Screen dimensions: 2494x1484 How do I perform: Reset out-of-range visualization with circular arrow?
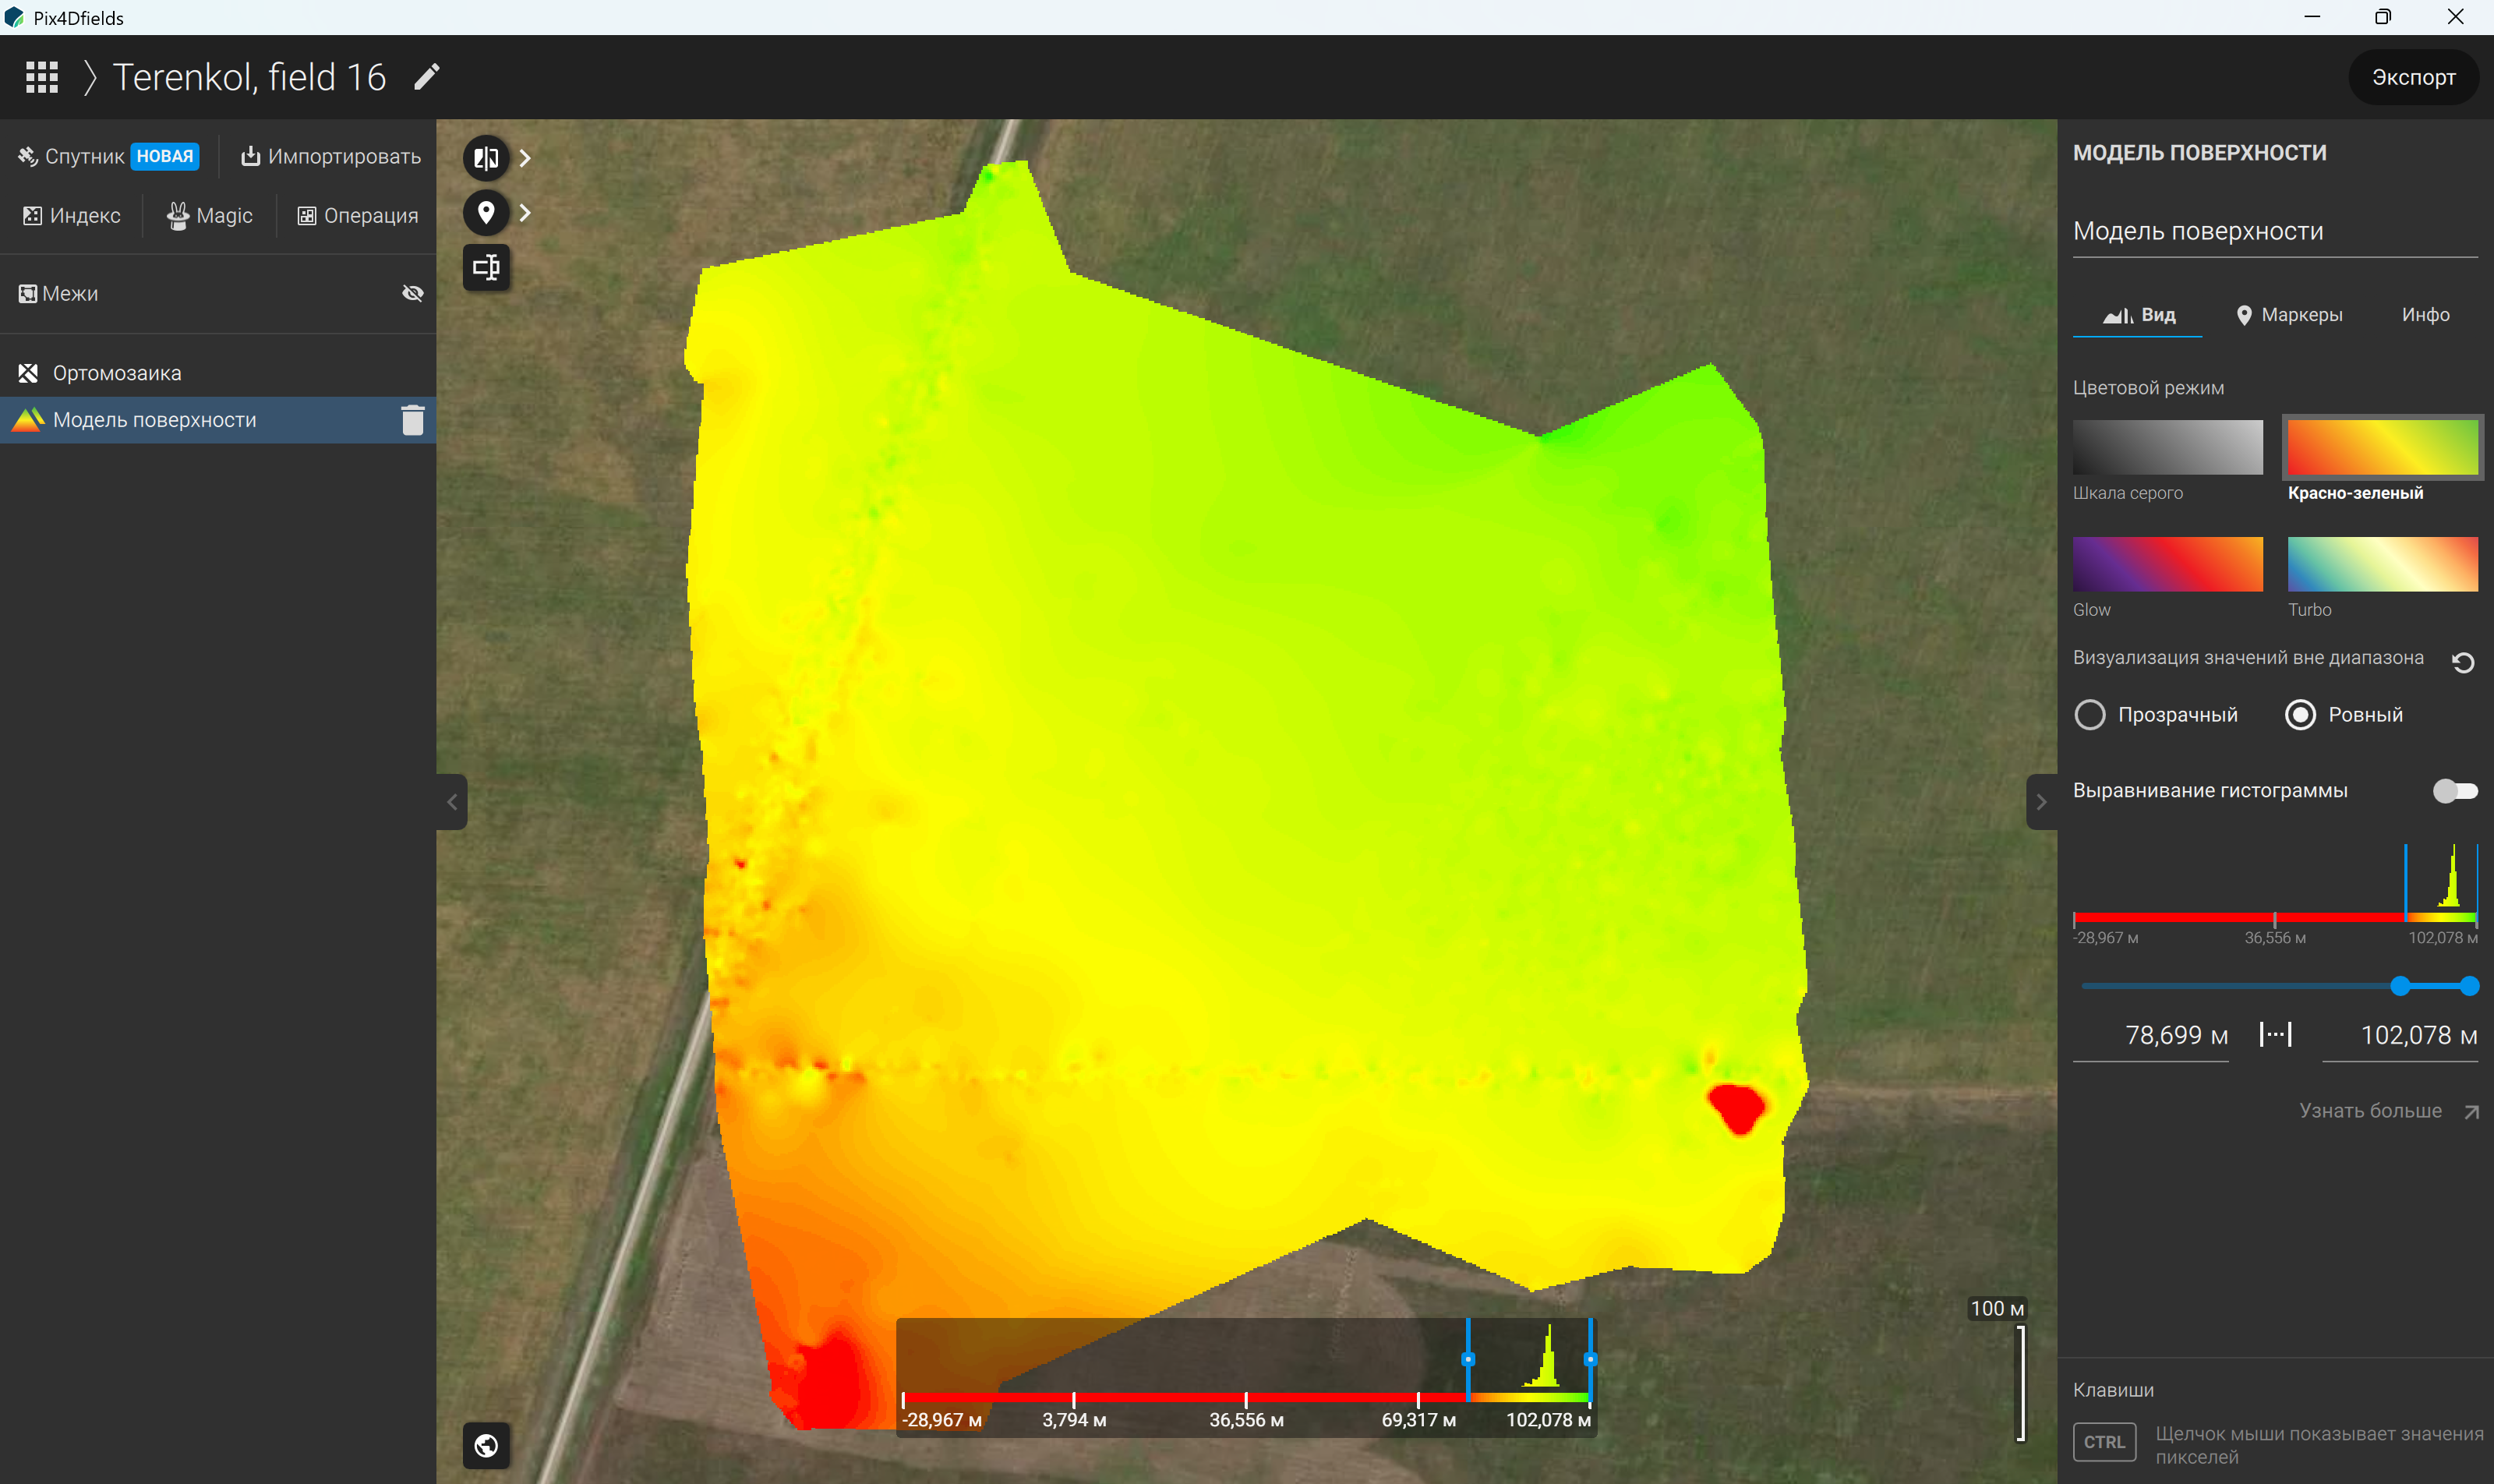point(2463,662)
